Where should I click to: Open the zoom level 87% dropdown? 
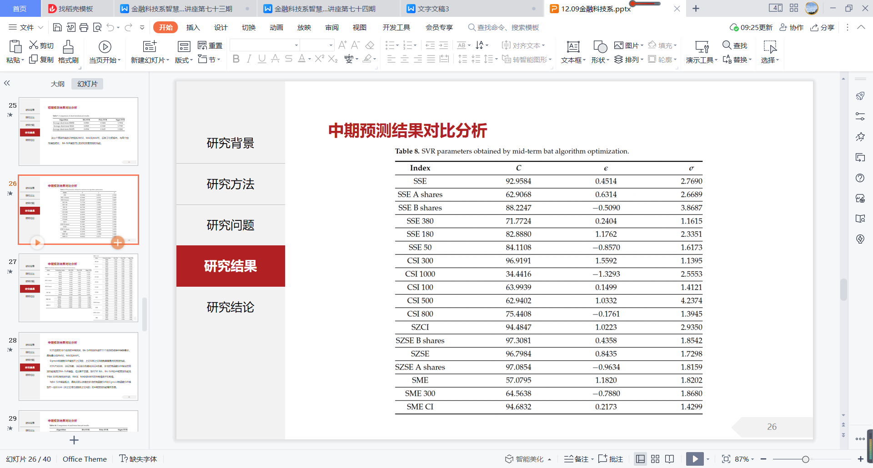pyautogui.click(x=744, y=459)
